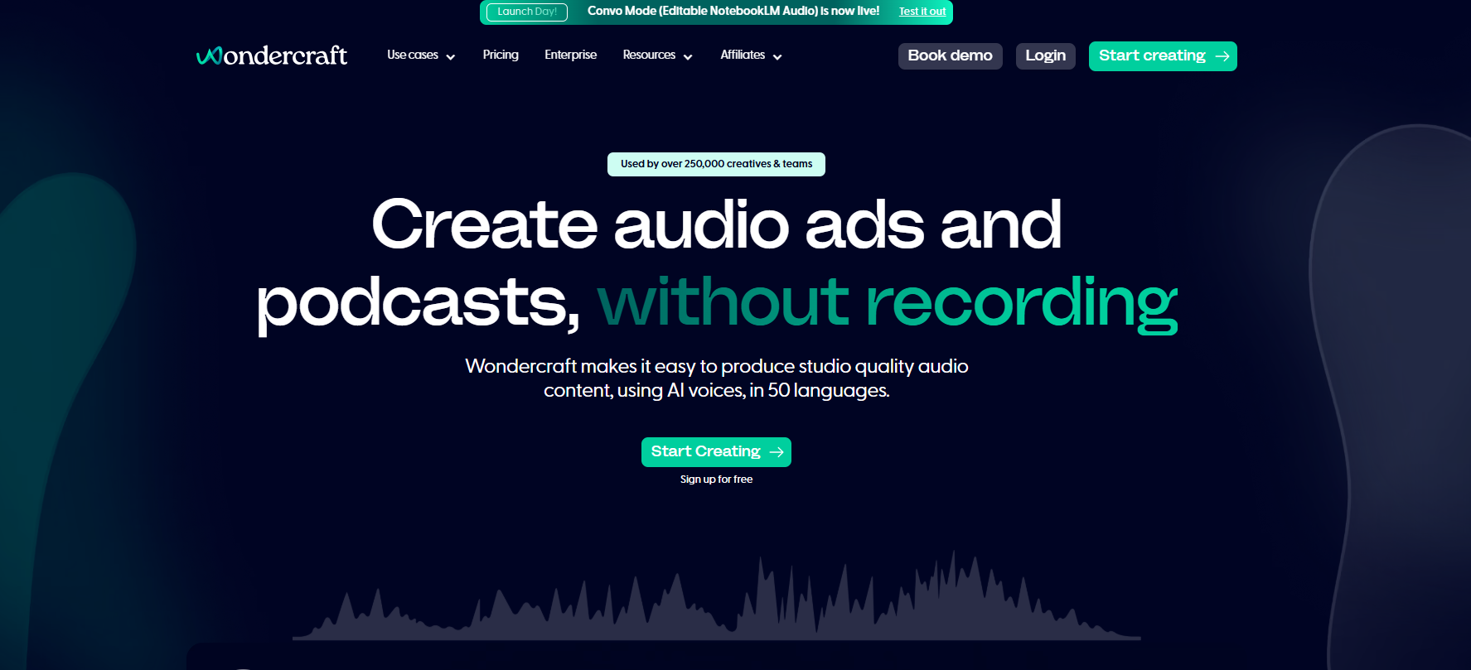The height and width of the screenshot is (670, 1471).
Task: Expand the Resources dropdown chevron
Action: click(x=688, y=57)
